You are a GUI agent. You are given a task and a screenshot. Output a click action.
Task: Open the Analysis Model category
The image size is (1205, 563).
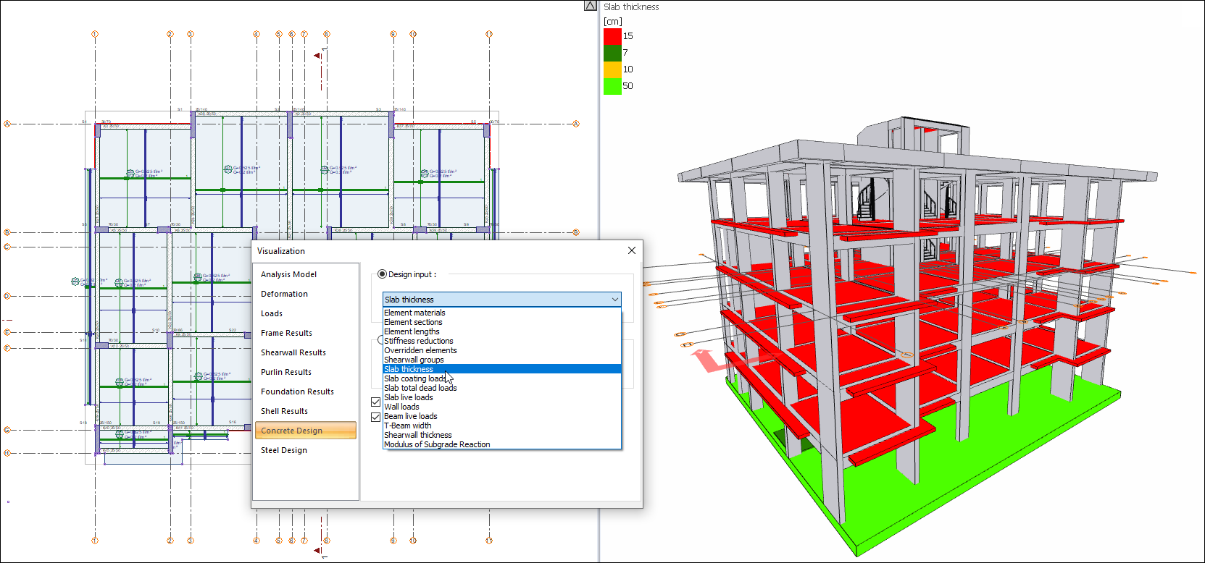[x=288, y=274]
